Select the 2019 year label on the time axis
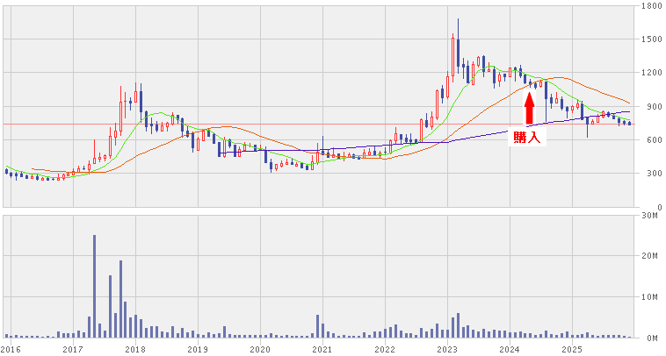The image size is (666, 356). [198, 349]
